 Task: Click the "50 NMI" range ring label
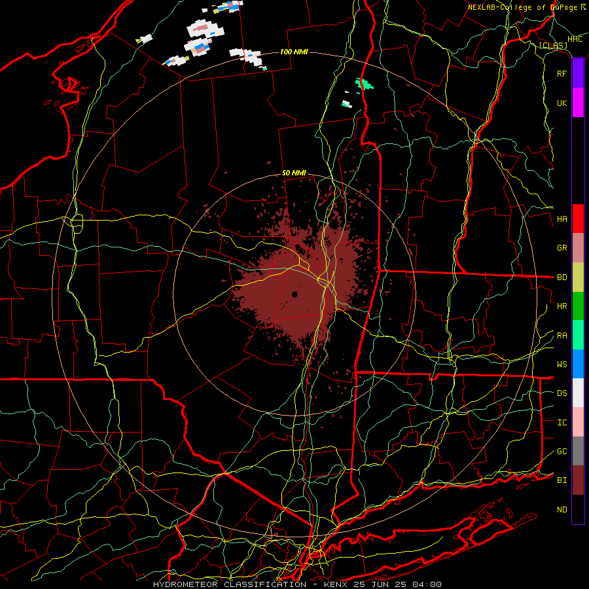(x=294, y=173)
